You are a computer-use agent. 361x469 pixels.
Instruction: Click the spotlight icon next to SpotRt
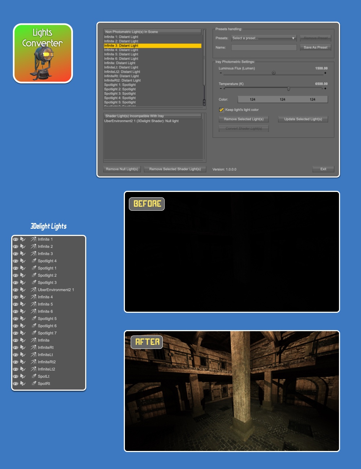(33, 383)
